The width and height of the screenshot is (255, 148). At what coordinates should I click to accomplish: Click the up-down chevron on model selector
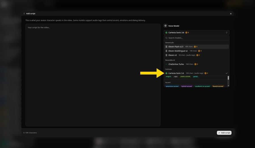(x=227, y=33)
